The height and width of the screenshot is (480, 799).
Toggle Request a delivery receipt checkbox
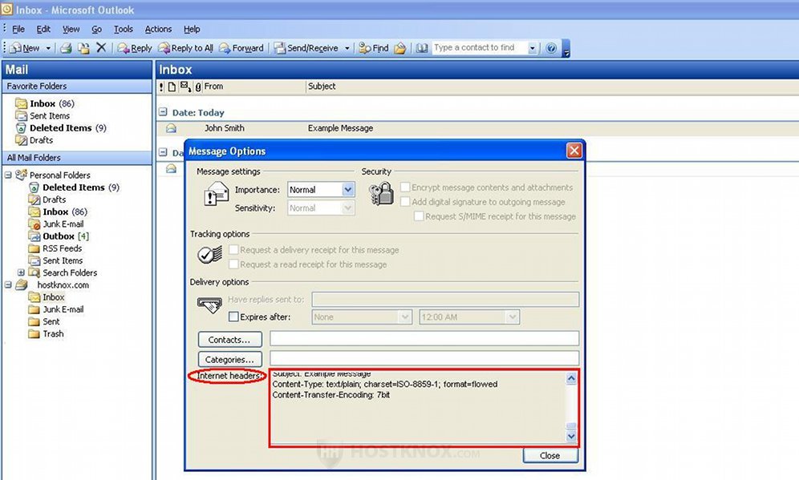[x=234, y=250]
